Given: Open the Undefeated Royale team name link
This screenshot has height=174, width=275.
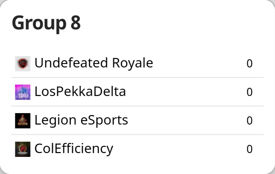Looking at the screenshot, I should (94, 63).
